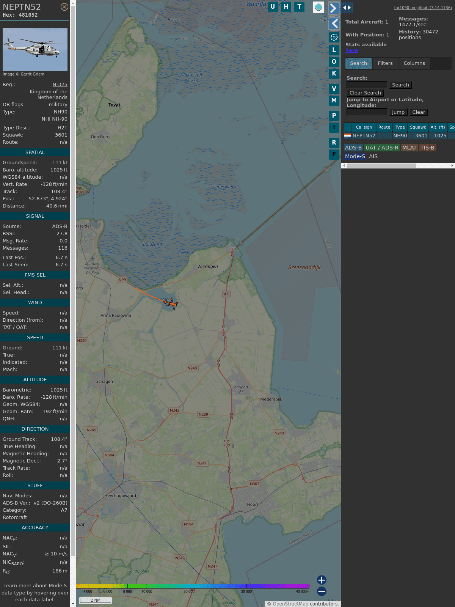Zoom out with the minus button
Viewport: 455px width, 607px height.
click(x=322, y=591)
